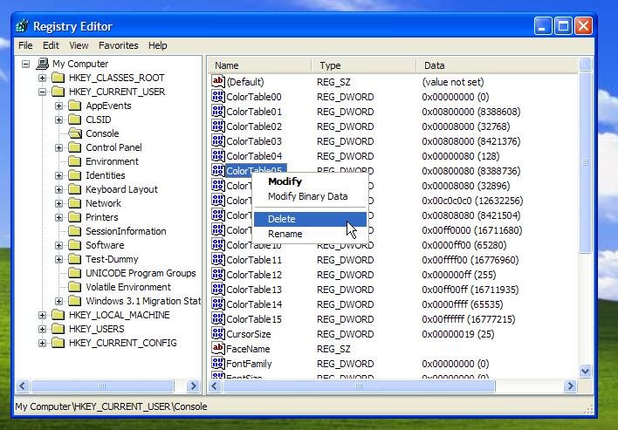The width and height of the screenshot is (618, 430).
Task: Click the values pane scroll right arrow
Action: (570, 386)
